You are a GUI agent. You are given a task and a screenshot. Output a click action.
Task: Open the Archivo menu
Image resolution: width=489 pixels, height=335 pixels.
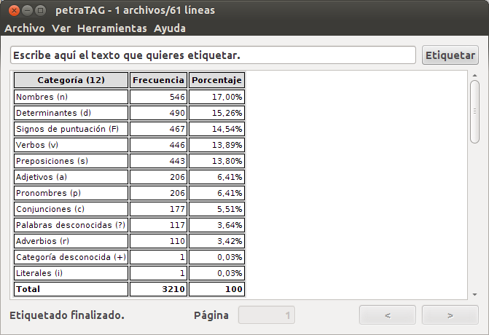(x=24, y=28)
